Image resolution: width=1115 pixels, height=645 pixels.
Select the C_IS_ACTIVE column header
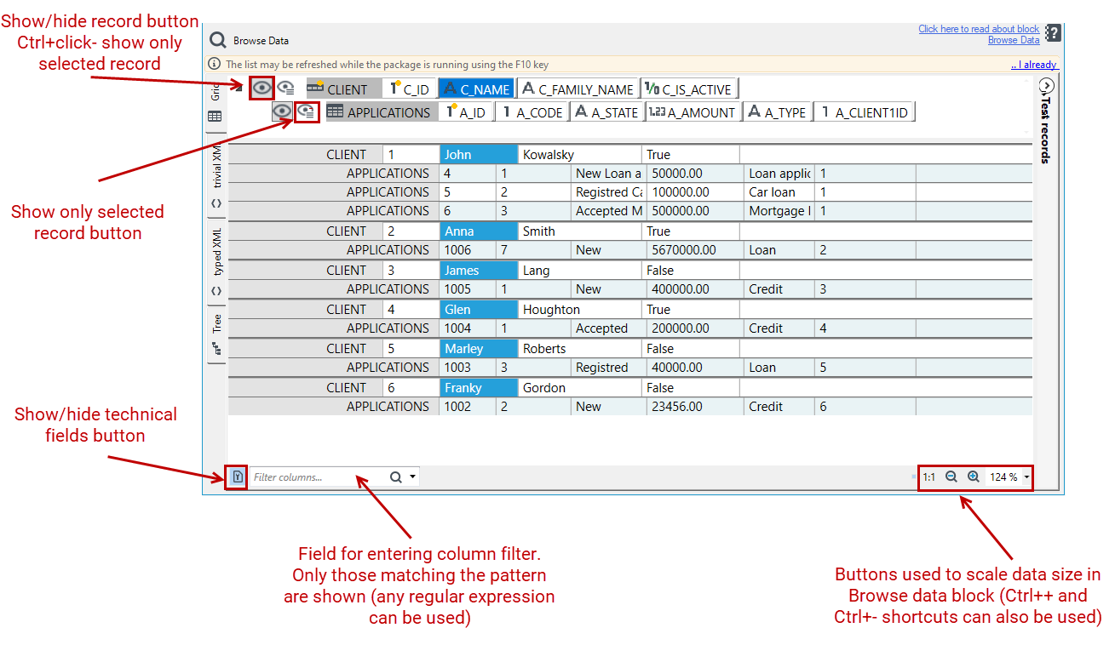click(x=689, y=88)
